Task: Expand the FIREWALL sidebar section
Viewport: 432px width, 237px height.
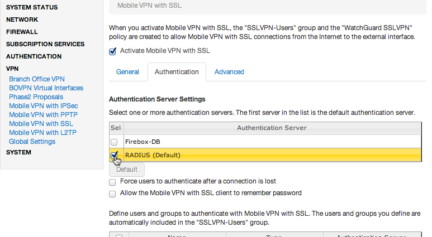Action: pyautogui.click(x=22, y=32)
